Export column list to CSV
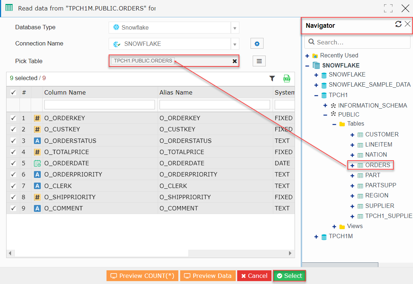 click(287, 78)
